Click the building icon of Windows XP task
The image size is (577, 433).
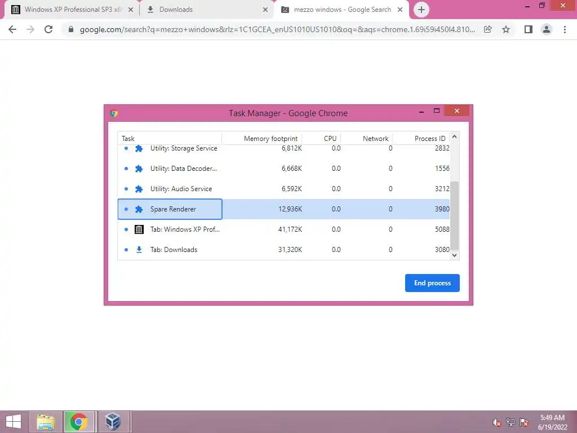tap(139, 229)
